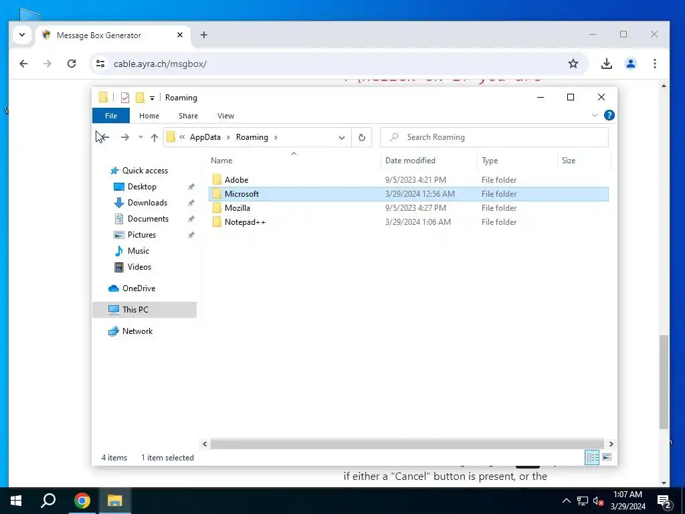This screenshot has width=685, height=514.
Task: Reload the Chrome page
Action: tap(72, 64)
